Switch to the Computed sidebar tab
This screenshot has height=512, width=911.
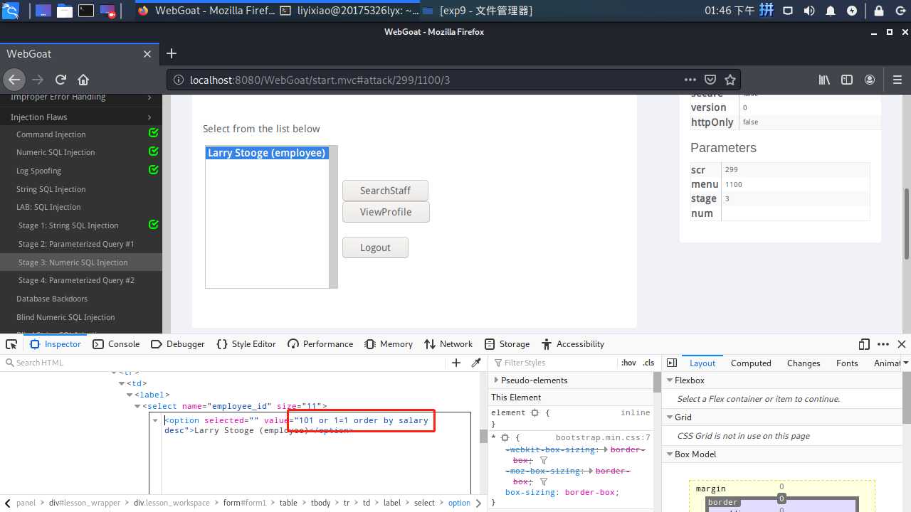(751, 363)
